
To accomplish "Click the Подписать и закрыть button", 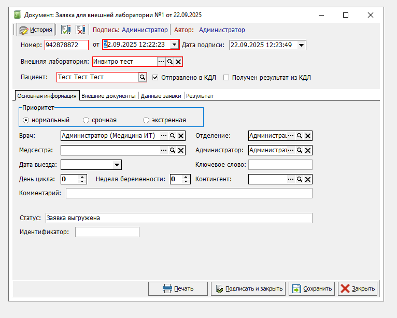I will pos(248,288).
